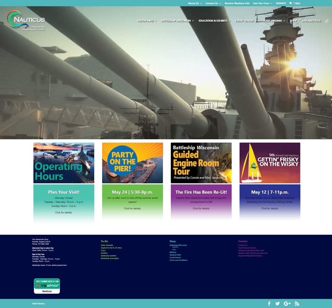Click for details under Fire Has Been Re-Lit
This screenshot has height=308, width=332.
(201, 208)
